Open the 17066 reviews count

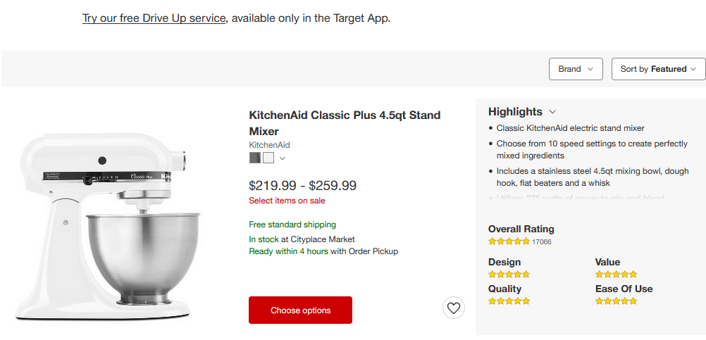pyautogui.click(x=542, y=241)
